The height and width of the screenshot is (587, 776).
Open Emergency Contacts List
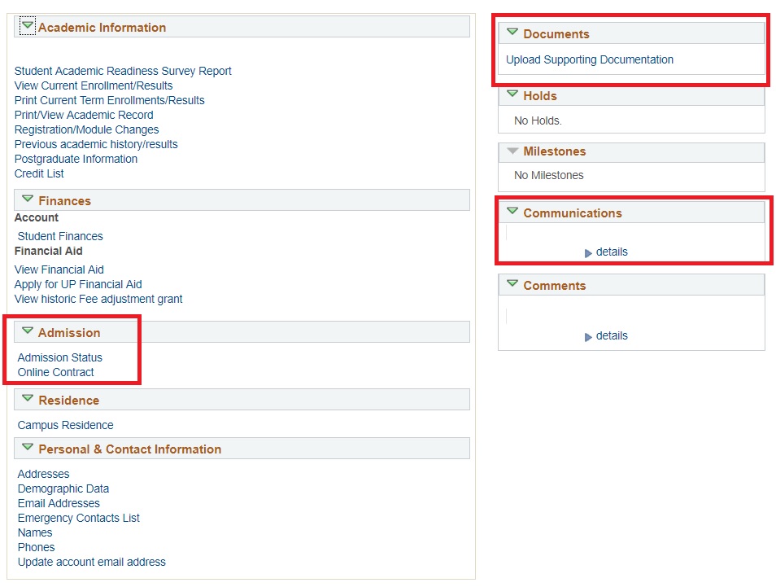coord(78,518)
